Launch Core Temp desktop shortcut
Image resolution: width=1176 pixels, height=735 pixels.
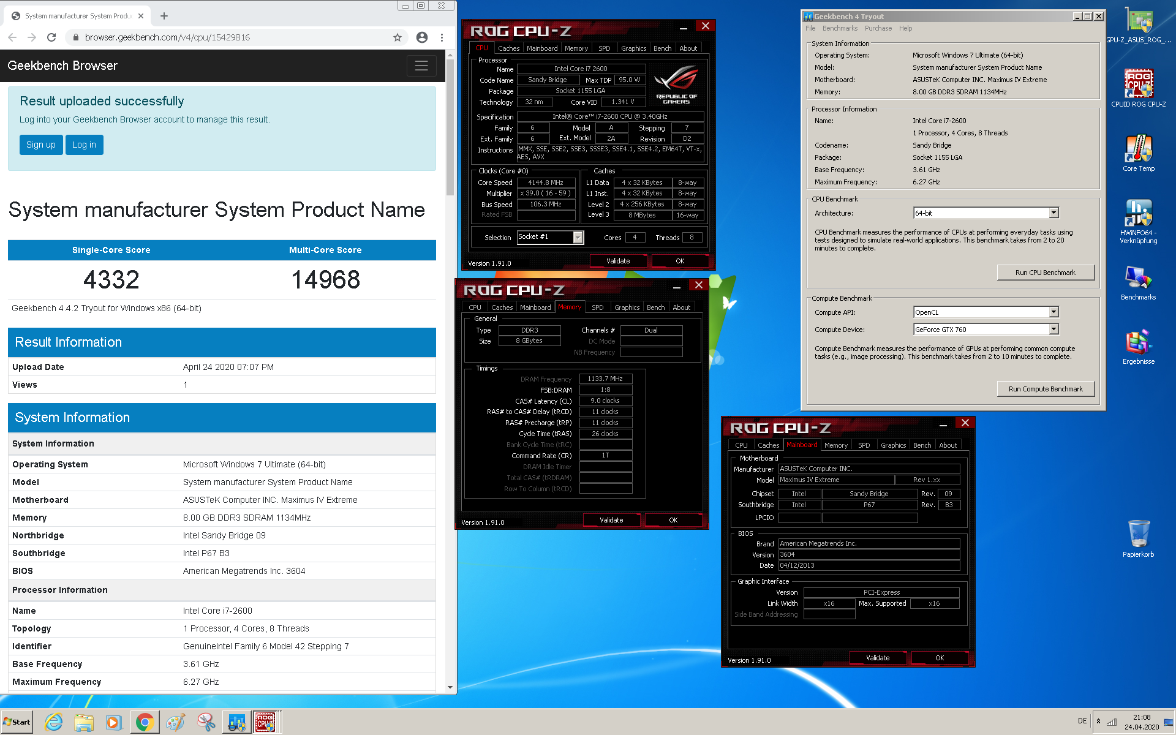1139,153
